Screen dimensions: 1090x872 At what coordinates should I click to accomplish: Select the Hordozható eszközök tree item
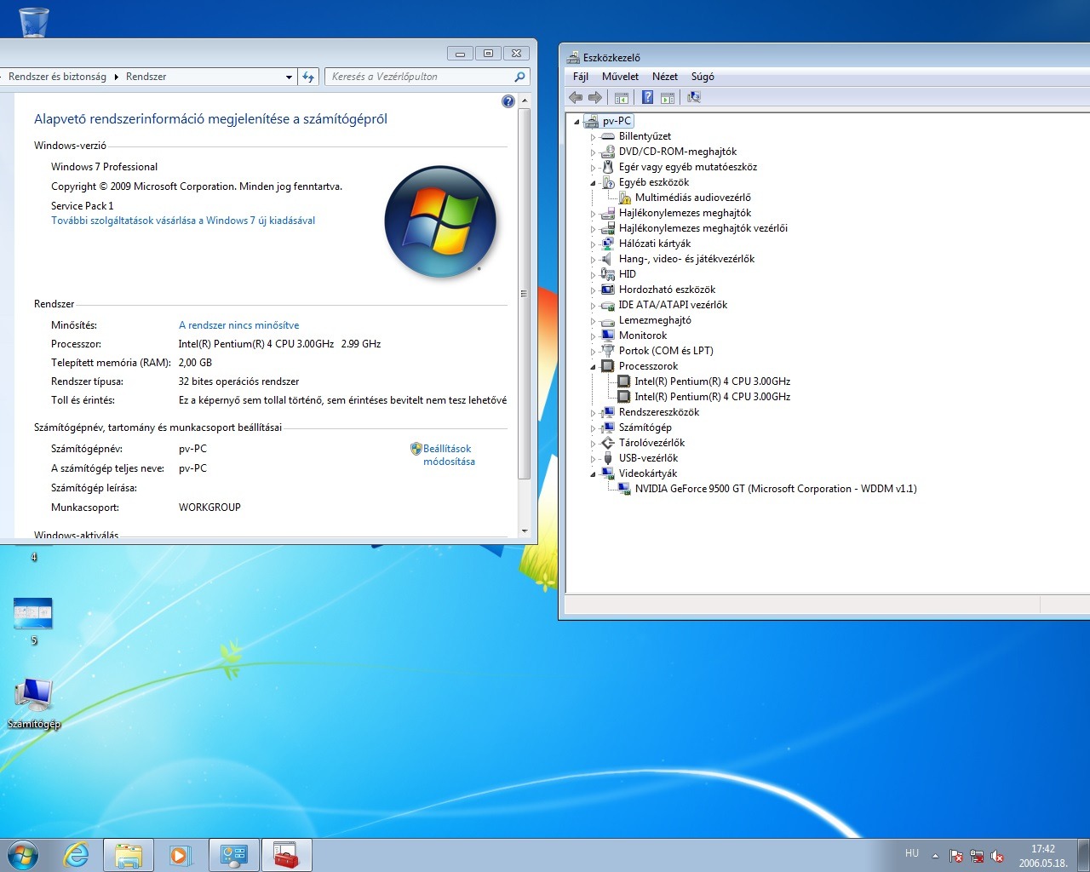click(667, 290)
